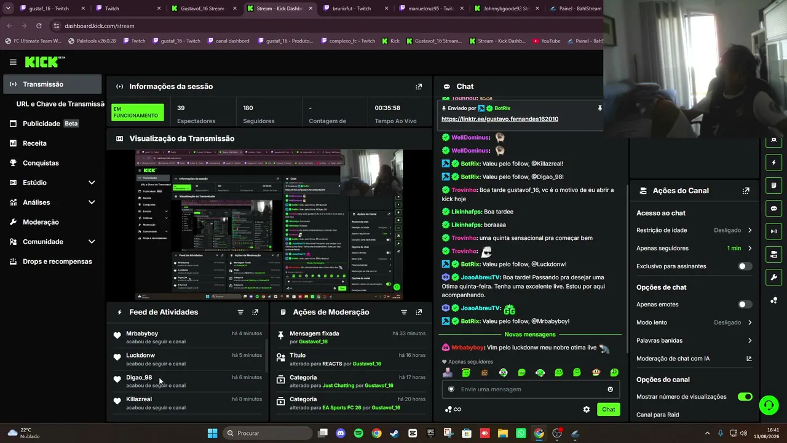
Task: Click the Windows taskbar search box
Action: [267, 433]
